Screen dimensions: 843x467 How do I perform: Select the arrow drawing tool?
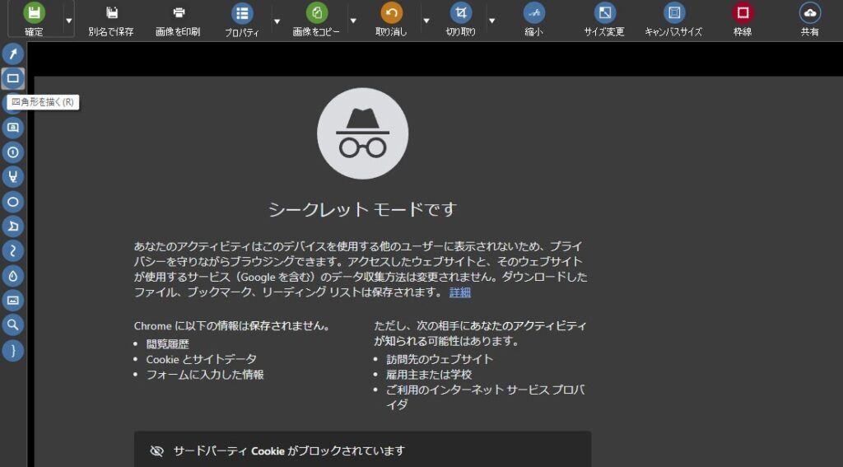[x=13, y=54]
